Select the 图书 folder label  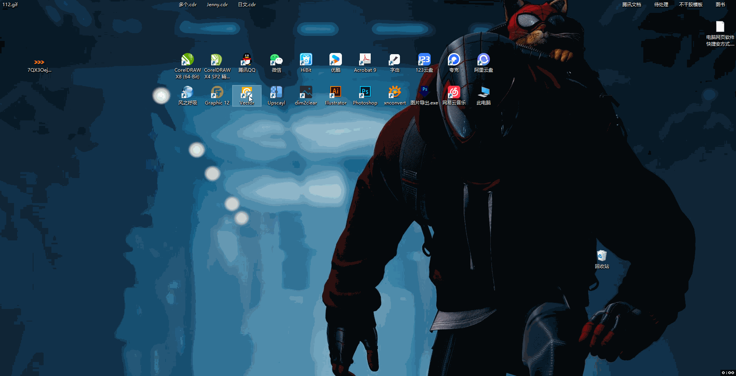pos(720,5)
